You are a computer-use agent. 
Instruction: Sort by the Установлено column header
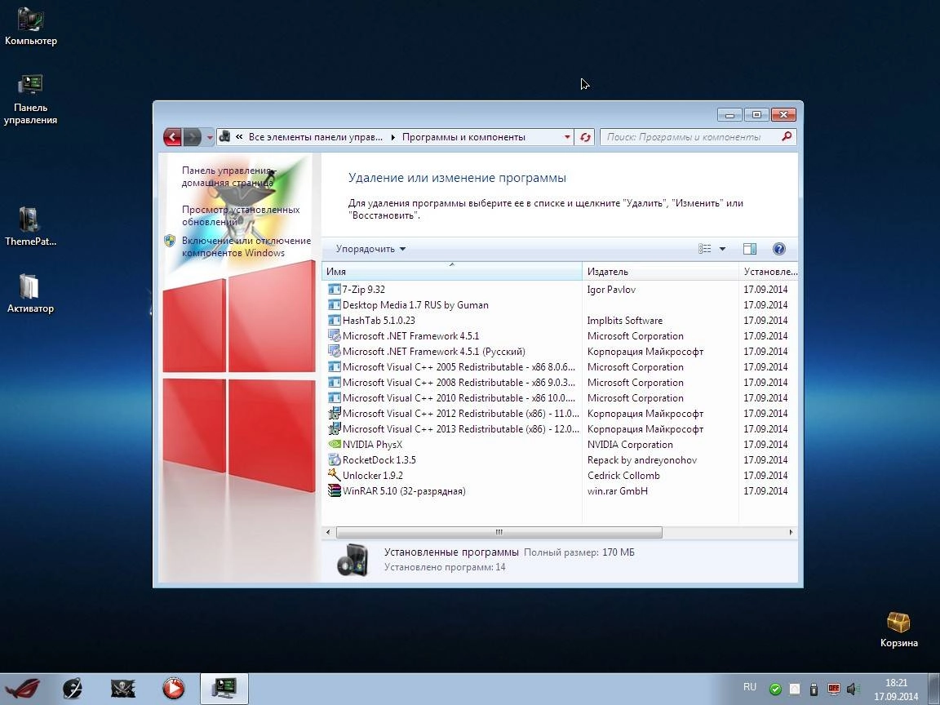coord(769,272)
